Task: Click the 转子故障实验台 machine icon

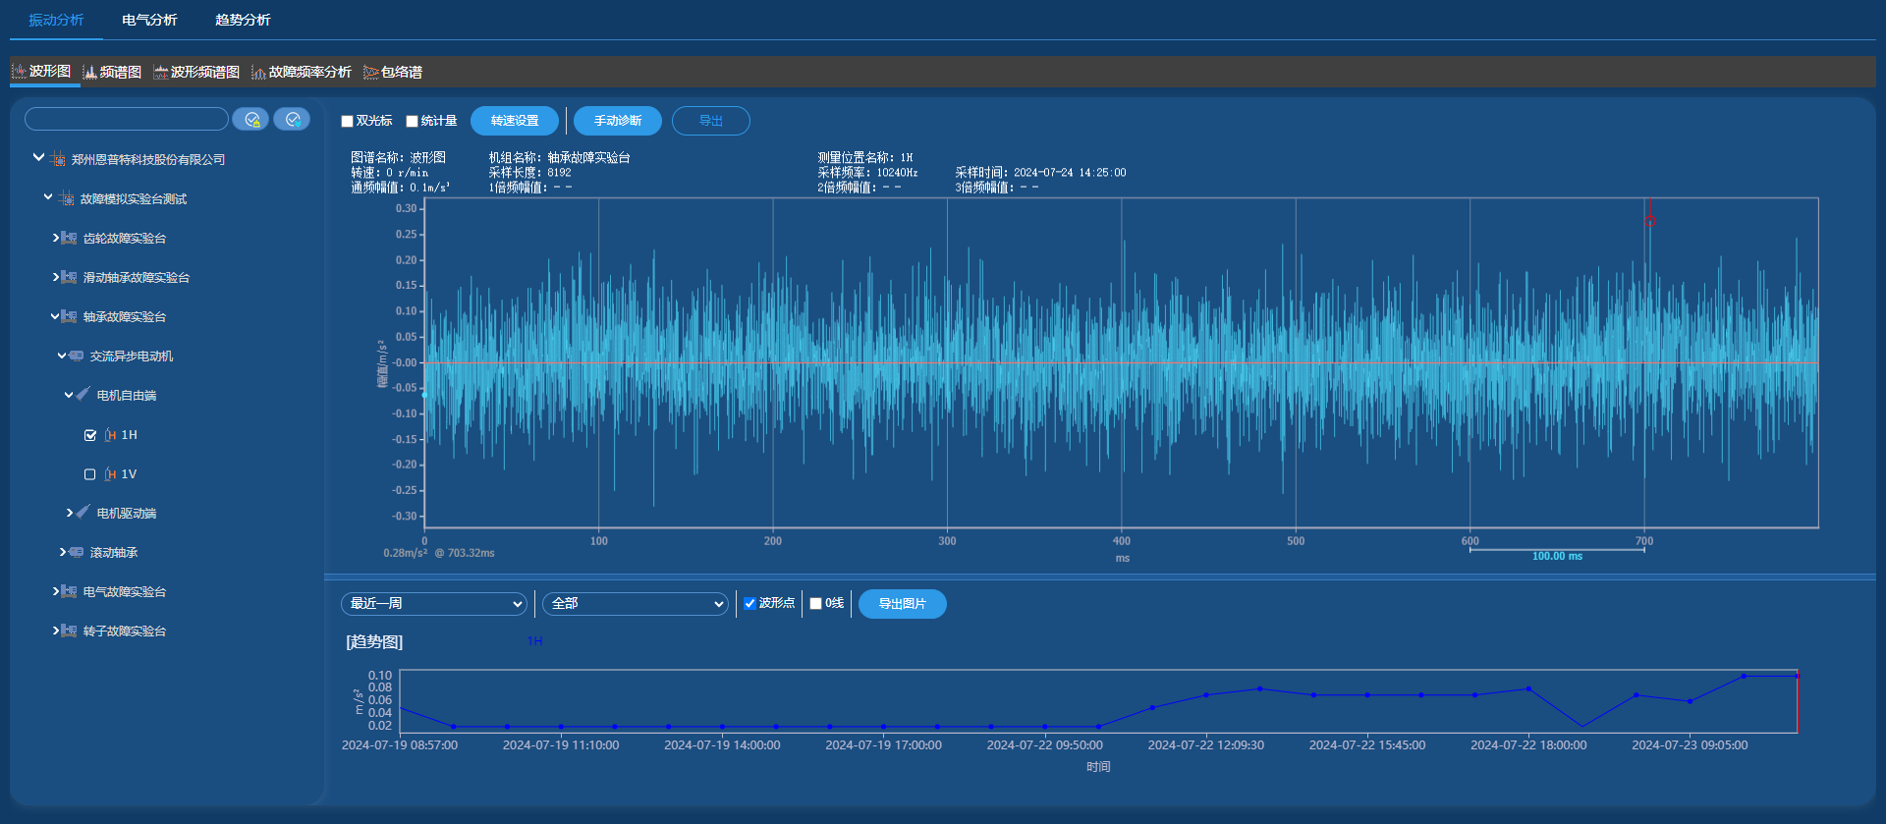Action: pos(69,631)
